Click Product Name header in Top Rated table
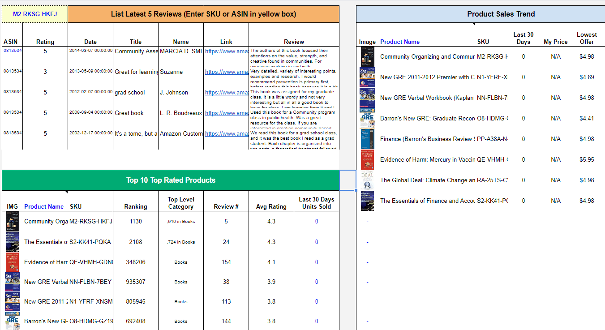 44,206
